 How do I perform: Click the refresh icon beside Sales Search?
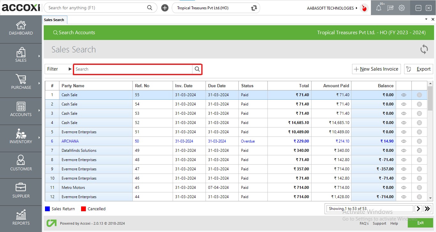coord(424,50)
